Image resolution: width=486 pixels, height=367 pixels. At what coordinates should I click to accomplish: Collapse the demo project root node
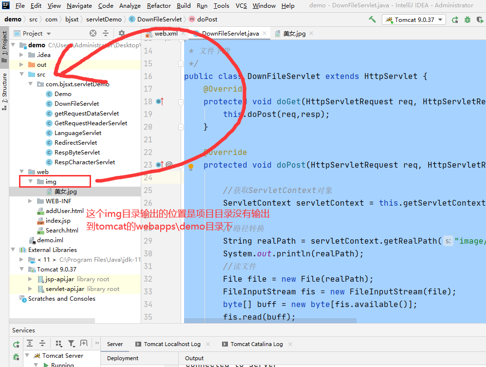pyautogui.click(x=13, y=45)
